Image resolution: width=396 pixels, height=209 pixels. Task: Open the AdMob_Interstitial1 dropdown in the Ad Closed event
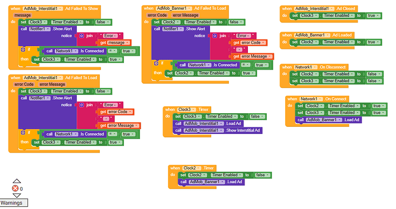[x=315, y=9]
